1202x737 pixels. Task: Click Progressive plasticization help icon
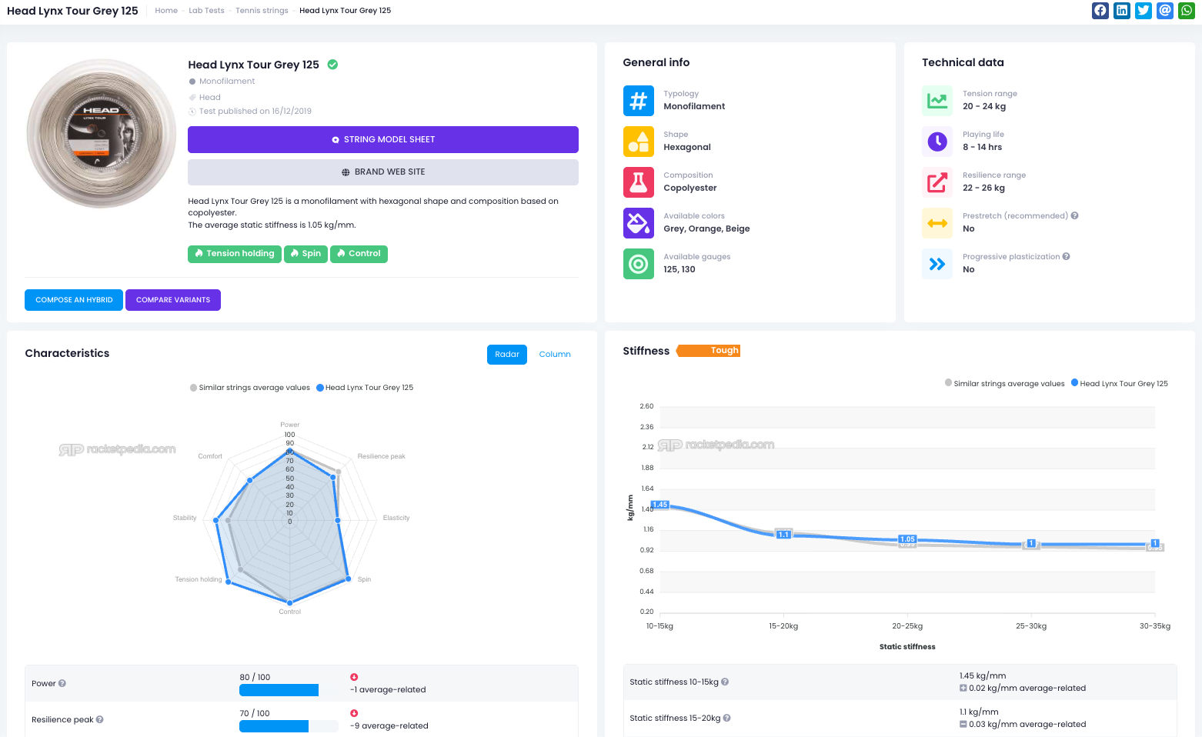pyautogui.click(x=1066, y=257)
